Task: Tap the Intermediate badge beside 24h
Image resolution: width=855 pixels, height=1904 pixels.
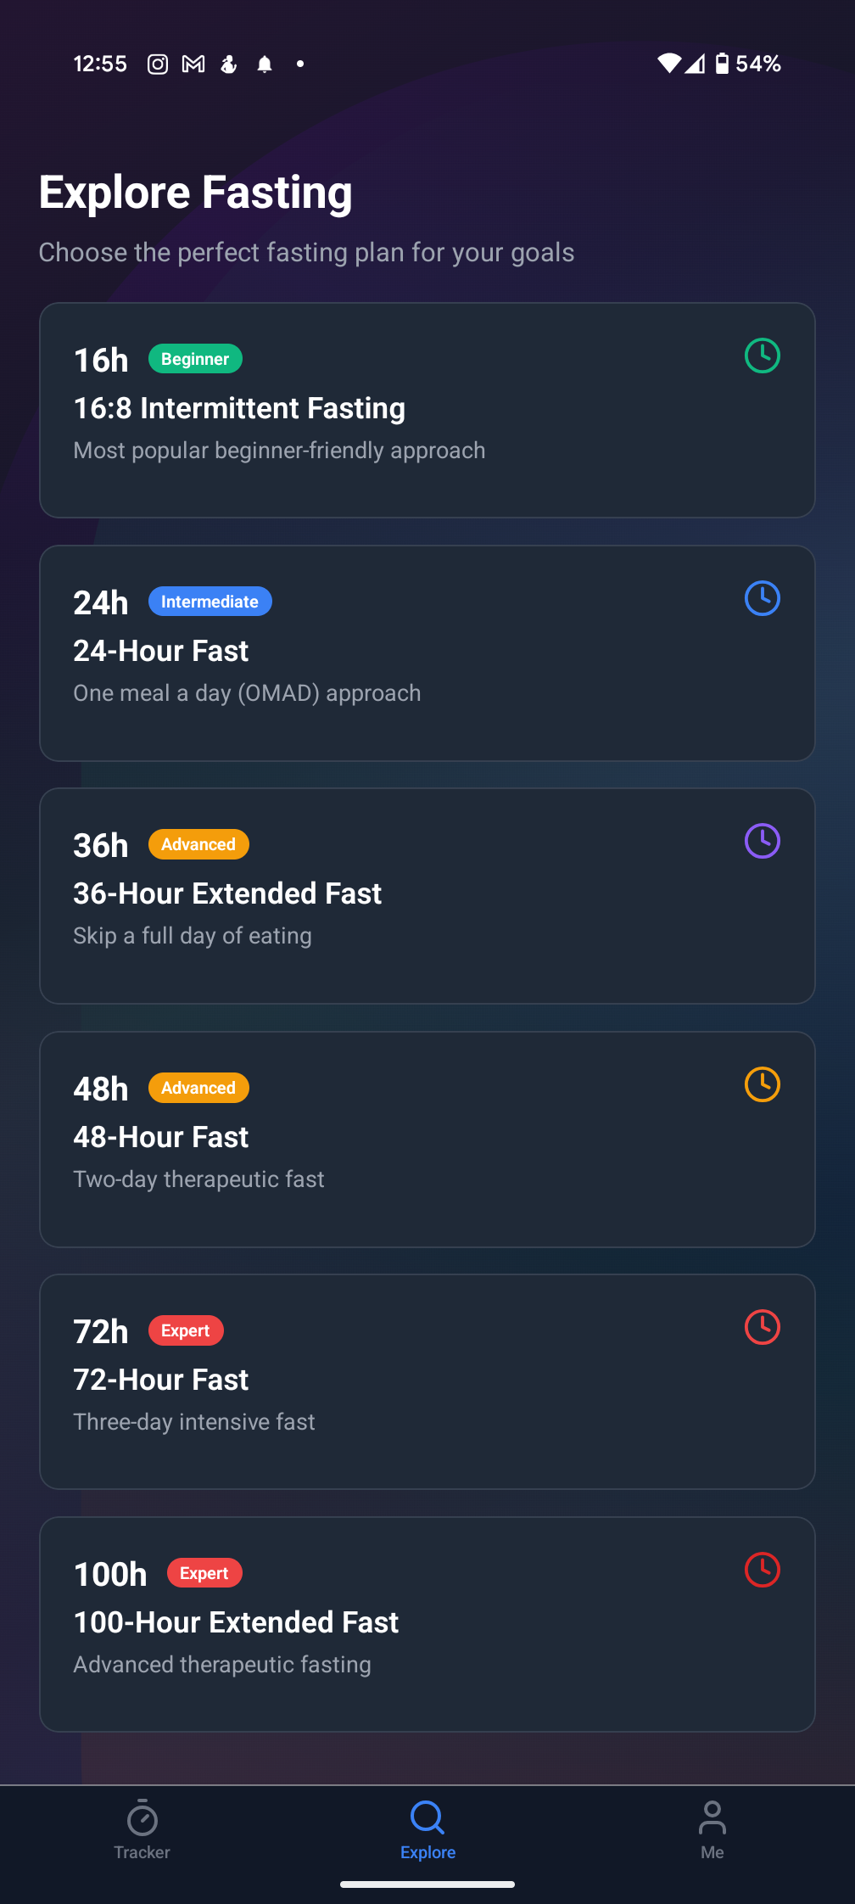Action: pos(210,601)
